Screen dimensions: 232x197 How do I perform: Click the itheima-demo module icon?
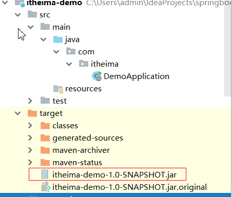pyautogui.click(x=20, y=4)
